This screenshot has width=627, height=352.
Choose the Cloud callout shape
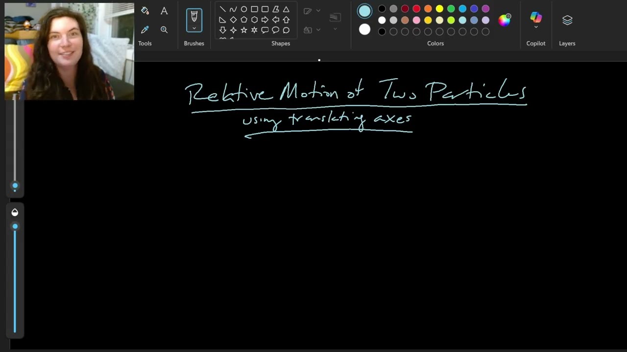point(286,30)
